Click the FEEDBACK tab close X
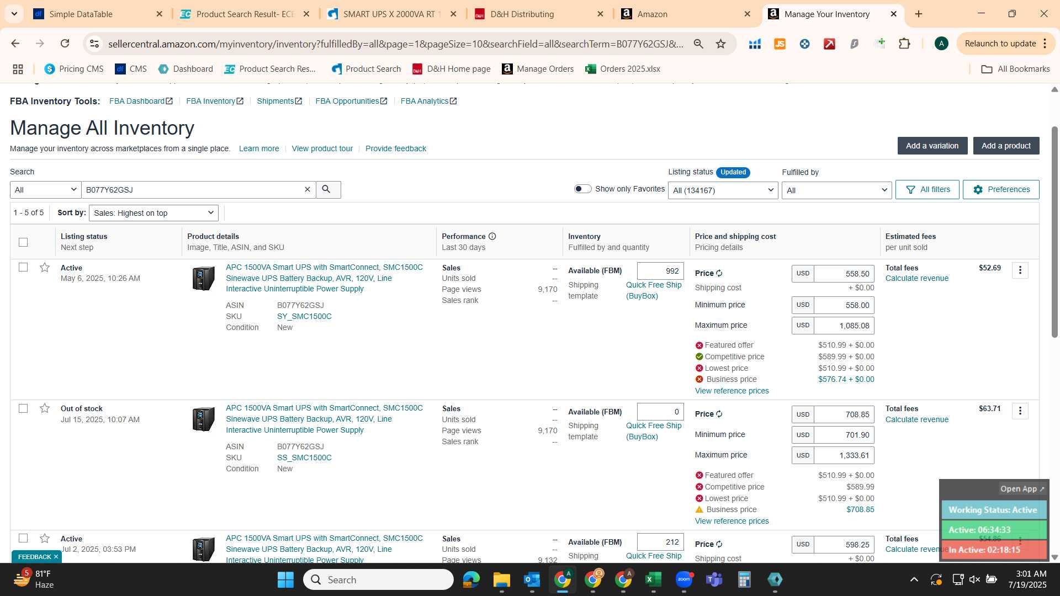The image size is (1060, 596). [x=56, y=557]
